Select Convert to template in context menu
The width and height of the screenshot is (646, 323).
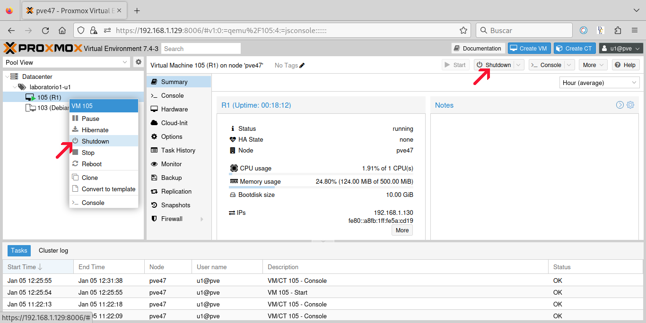click(x=104, y=189)
